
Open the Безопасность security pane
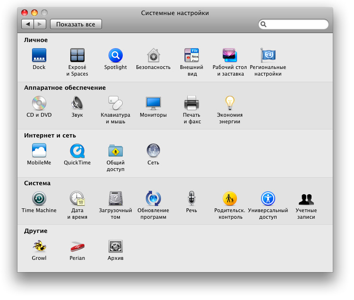153,55
